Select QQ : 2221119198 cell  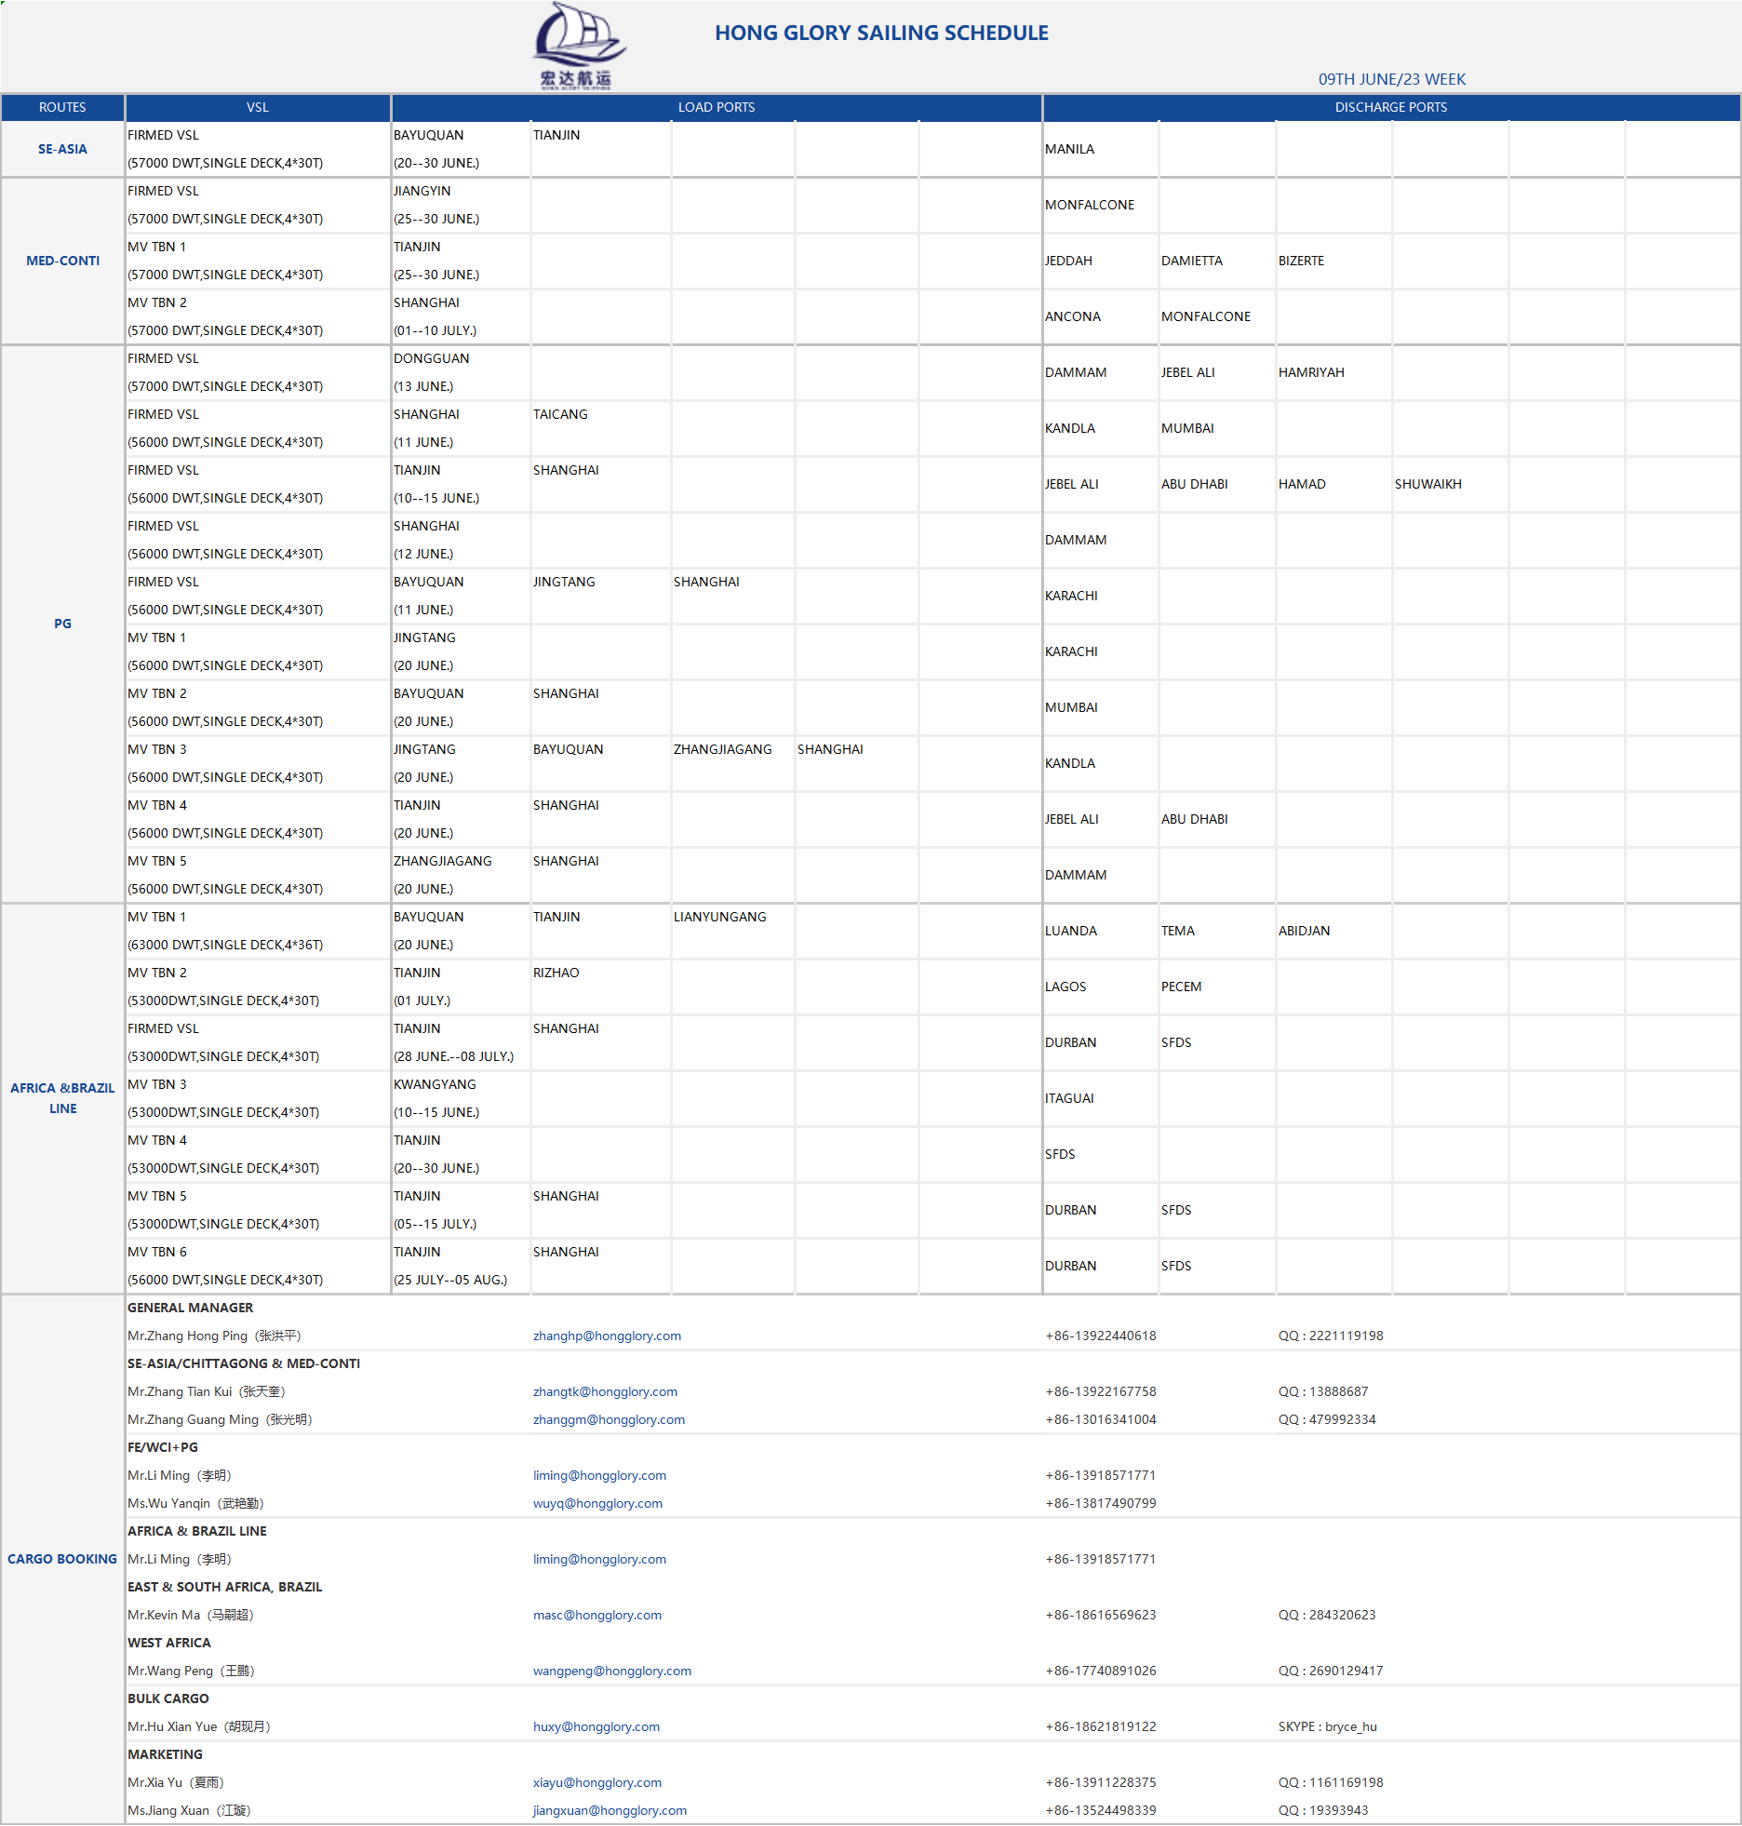pyautogui.click(x=1330, y=1336)
